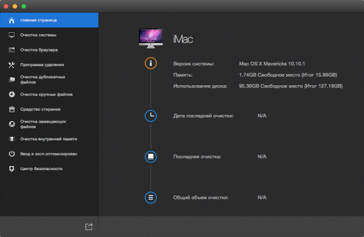The width and height of the screenshot is (364, 237).
Task: Click the clock circle for last cleanup date
Action: pyautogui.click(x=150, y=116)
